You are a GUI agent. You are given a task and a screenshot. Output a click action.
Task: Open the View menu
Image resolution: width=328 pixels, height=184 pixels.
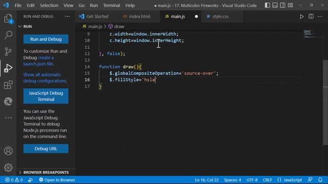[68, 6]
